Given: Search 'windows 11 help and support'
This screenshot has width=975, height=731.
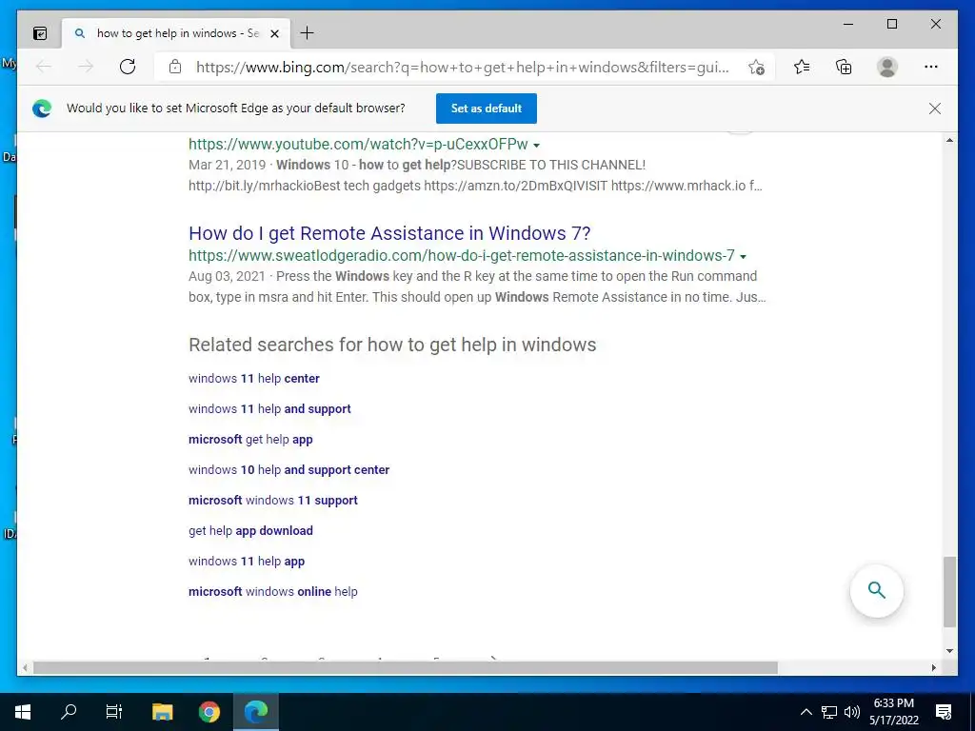Looking at the screenshot, I should pyautogui.click(x=269, y=408).
